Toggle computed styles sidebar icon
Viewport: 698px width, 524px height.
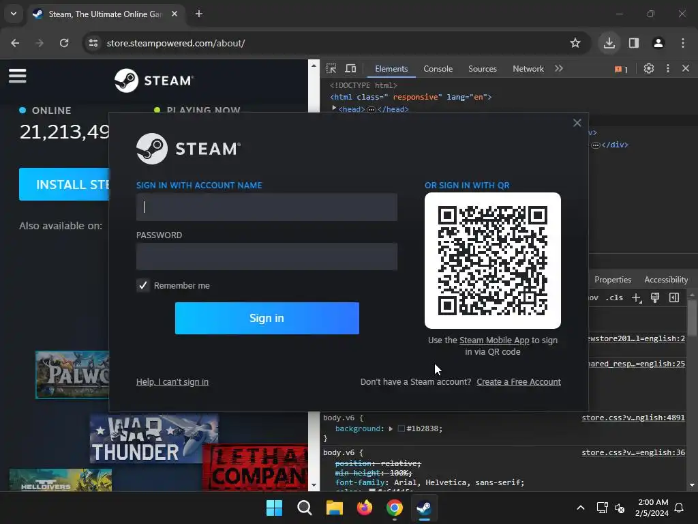(x=674, y=297)
